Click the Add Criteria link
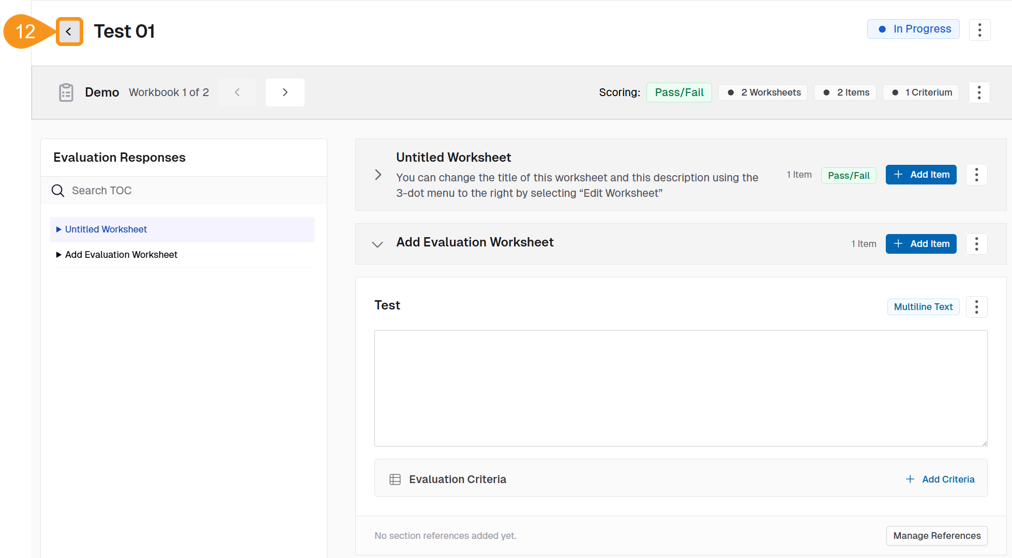Viewport: 1012px width, 558px height. 941,479
